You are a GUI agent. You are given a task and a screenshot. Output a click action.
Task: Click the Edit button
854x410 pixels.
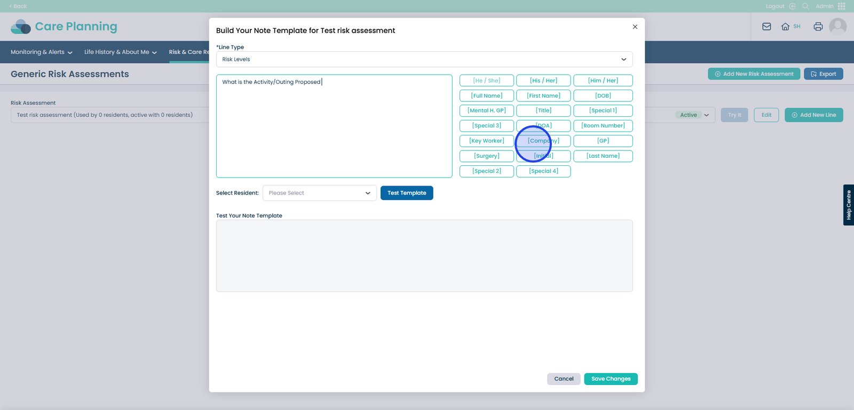coord(766,115)
